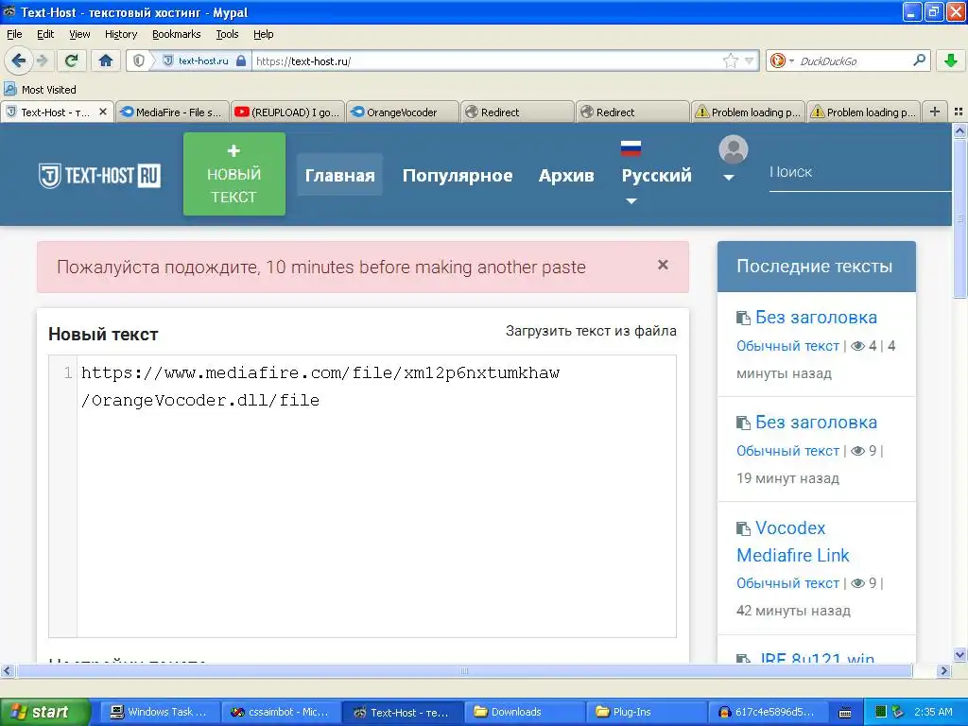The width and height of the screenshot is (968, 726).
Task: Click the TEXT-HOST RU logo
Action: click(99, 175)
